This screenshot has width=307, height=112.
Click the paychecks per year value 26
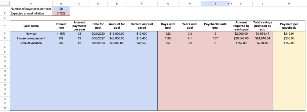click(61, 9)
